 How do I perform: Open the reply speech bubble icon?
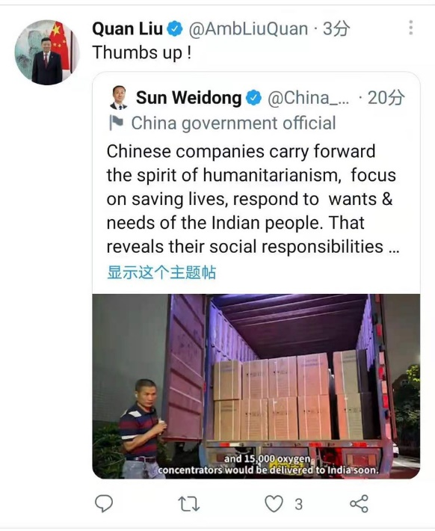104,503
